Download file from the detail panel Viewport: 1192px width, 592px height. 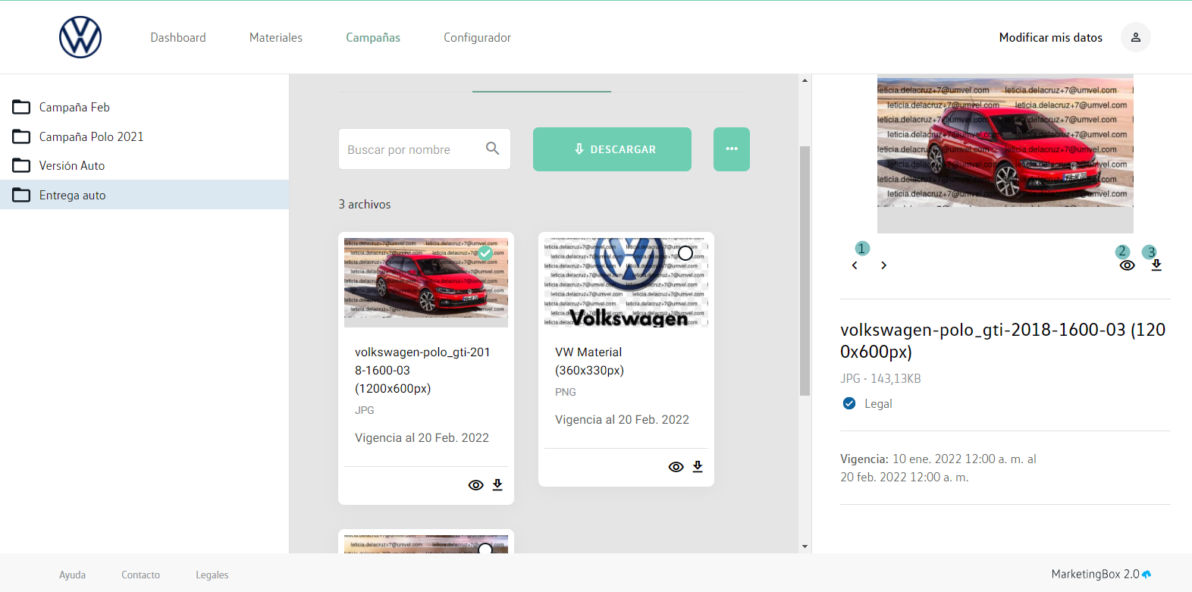pos(1156,265)
